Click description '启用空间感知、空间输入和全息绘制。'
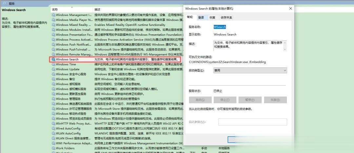Image resolution: width=354 pixels, height=153 pixels. 118,84
